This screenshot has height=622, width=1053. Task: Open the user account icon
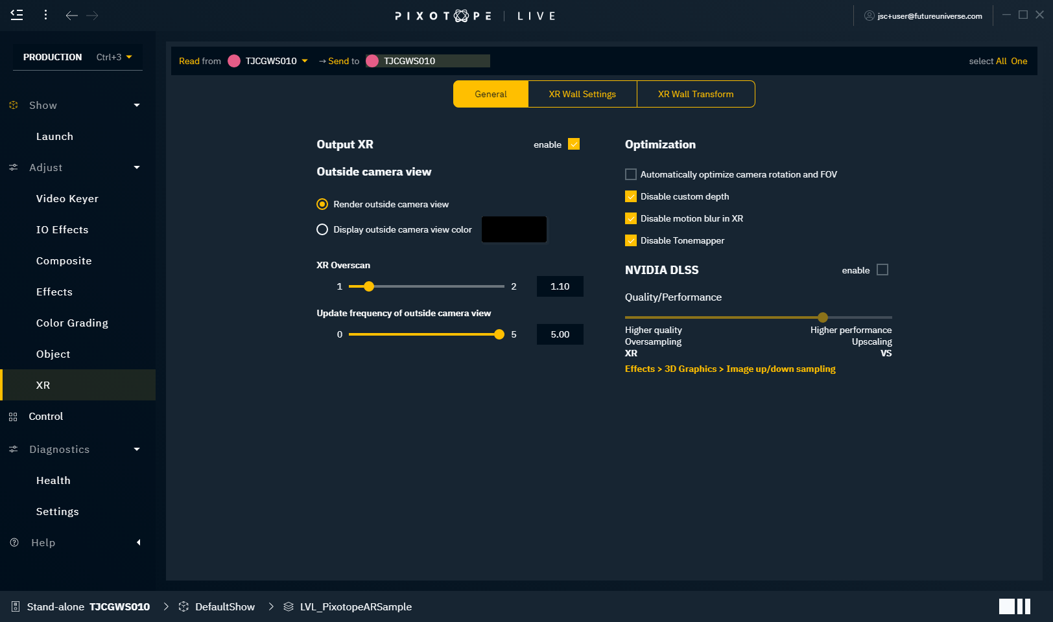[x=870, y=16]
